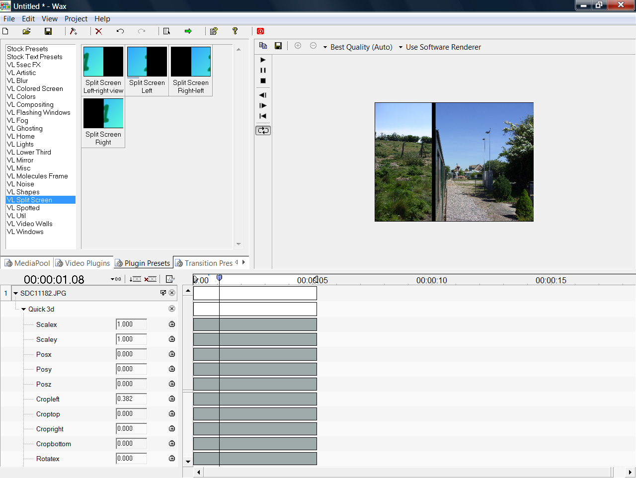Undo the last action
The image size is (636, 478).
click(120, 31)
